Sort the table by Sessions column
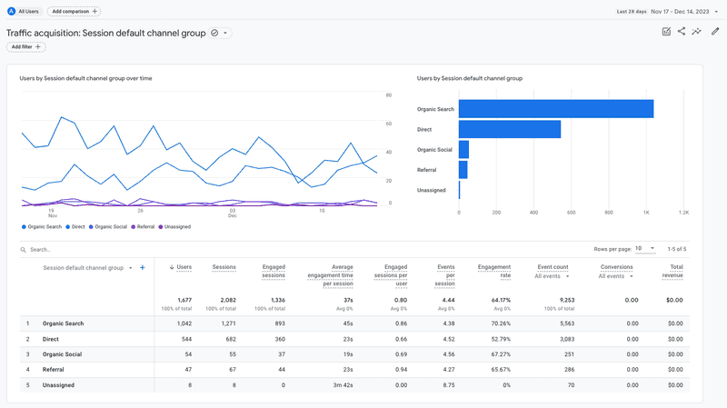Image resolution: width=727 pixels, height=408 pixels. click(224, 267)
